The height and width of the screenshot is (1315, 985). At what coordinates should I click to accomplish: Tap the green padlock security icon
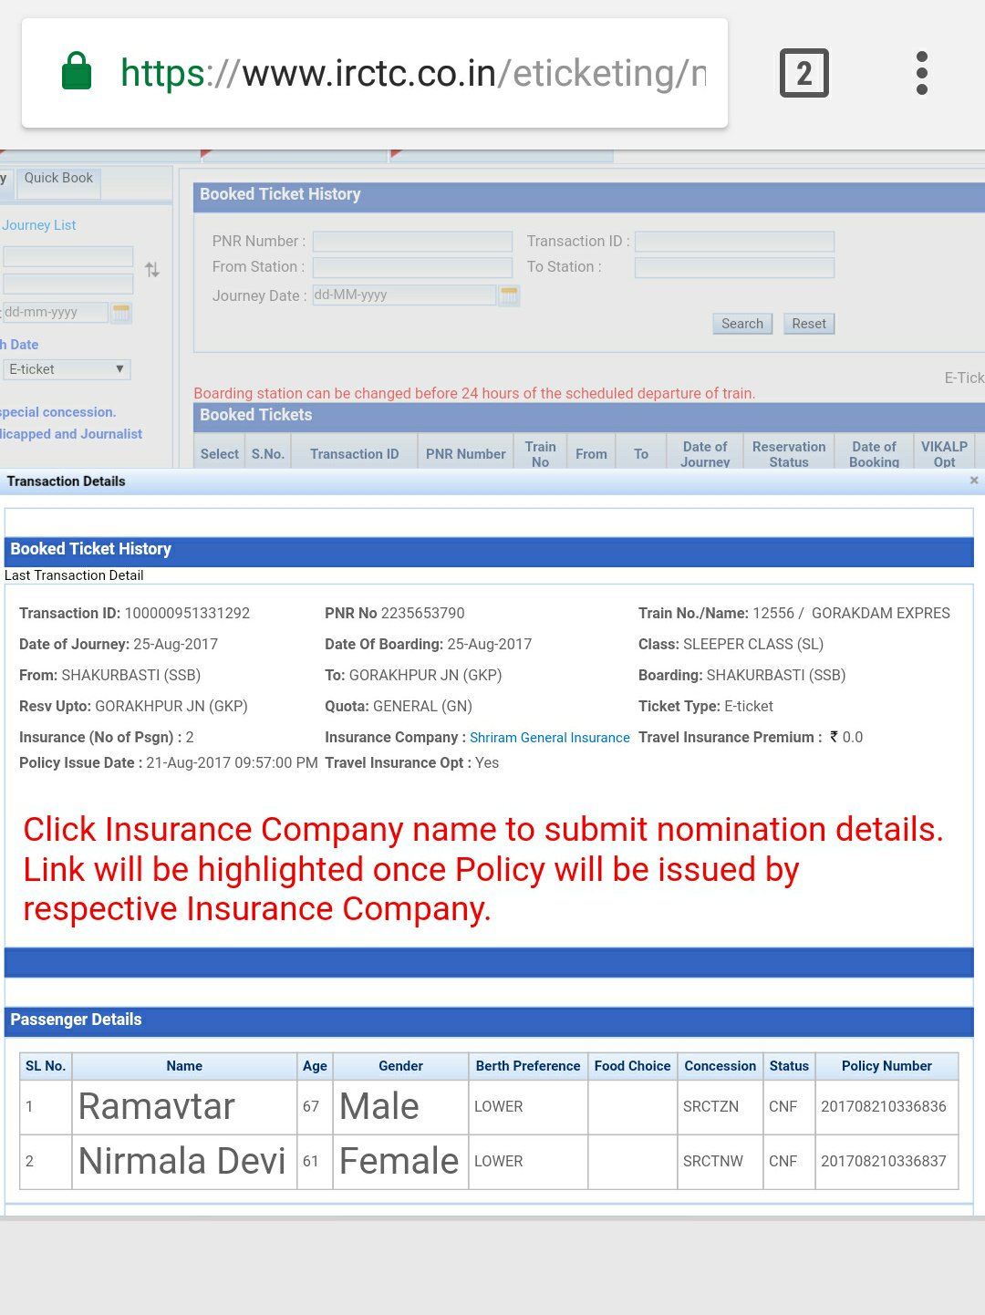pos(77,71)
